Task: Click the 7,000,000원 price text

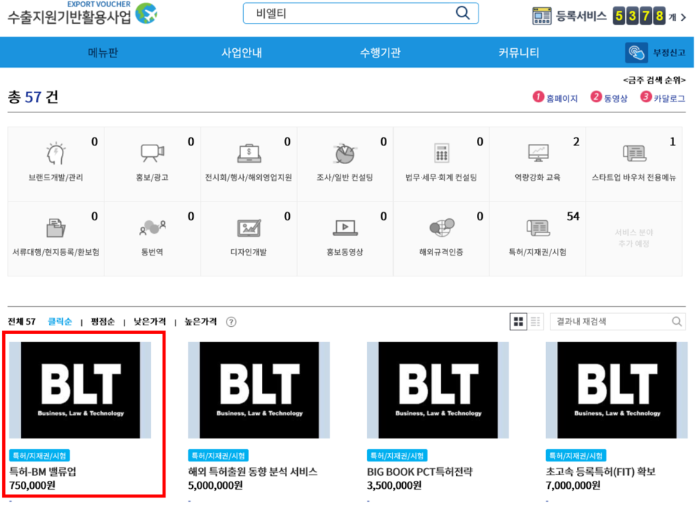Action: (x=573, y=485)
